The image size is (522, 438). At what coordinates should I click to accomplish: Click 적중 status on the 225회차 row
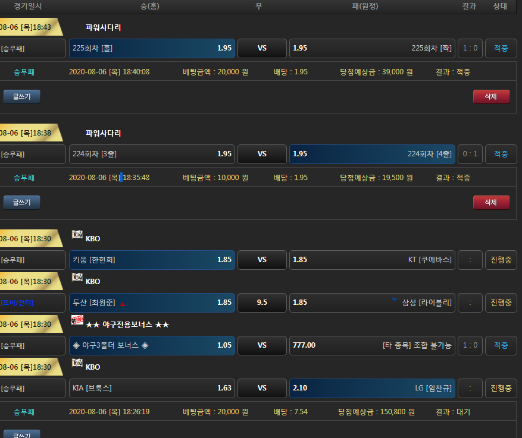(x=501, y=48)
